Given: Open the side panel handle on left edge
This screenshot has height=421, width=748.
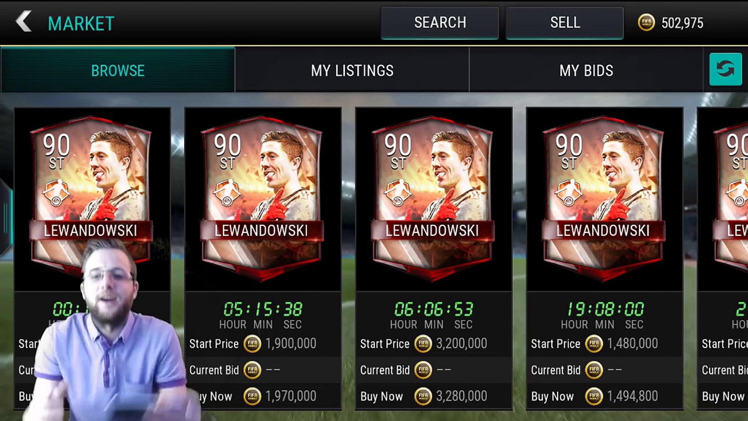Looking at the screenshot, I should coord(5,218).
